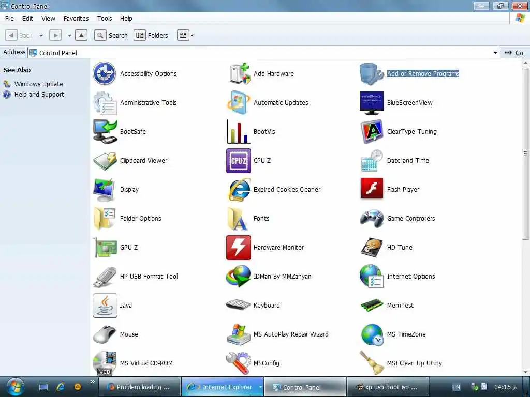Open Administrative Tools icon
530x397 pixels.
point(105,103)
